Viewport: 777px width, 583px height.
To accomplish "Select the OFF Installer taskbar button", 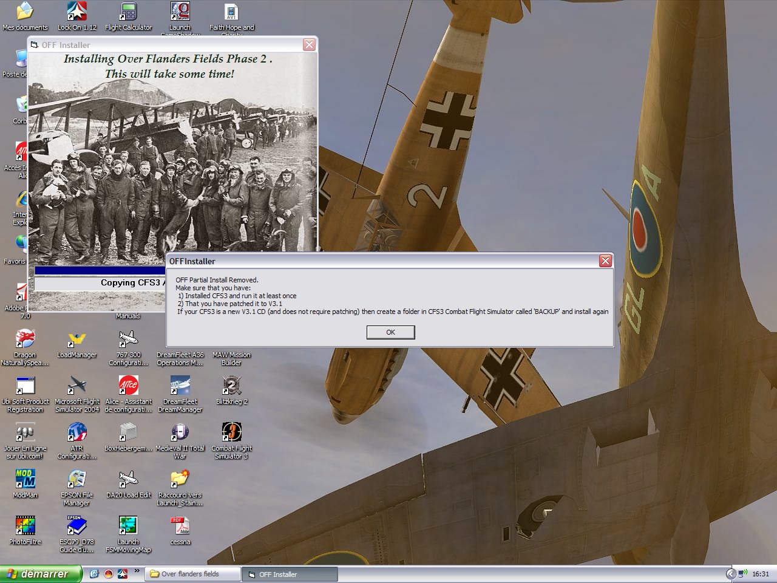I will pos(290,574).
